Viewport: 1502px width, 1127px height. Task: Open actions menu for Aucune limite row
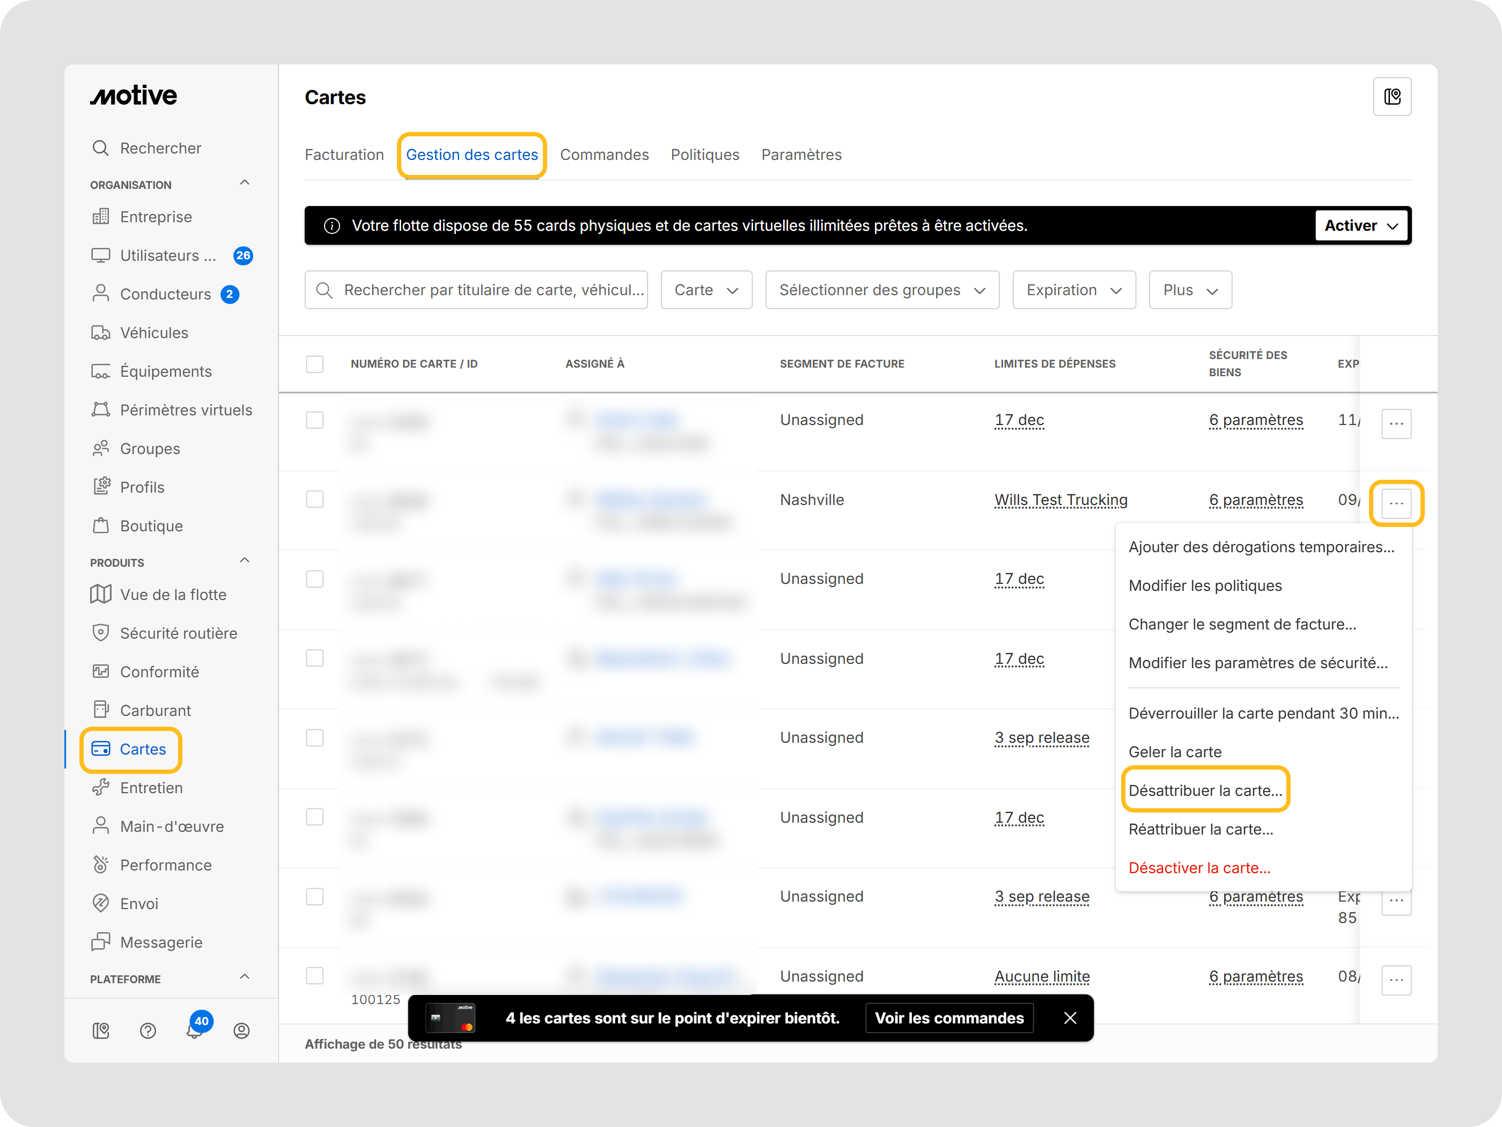click(x=1396, y=980)
